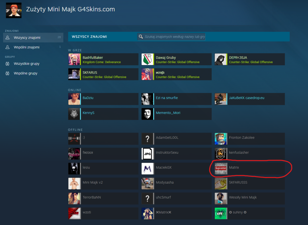The width and height of the screenshot is (308, 225).
Task: Open Dawaj Gruby's profile name
Action: [x=166, y=58]
